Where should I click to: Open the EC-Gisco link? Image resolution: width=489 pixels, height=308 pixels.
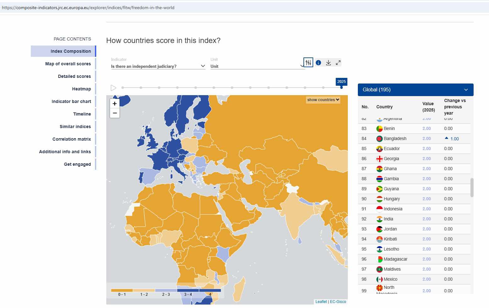[338, 302]
